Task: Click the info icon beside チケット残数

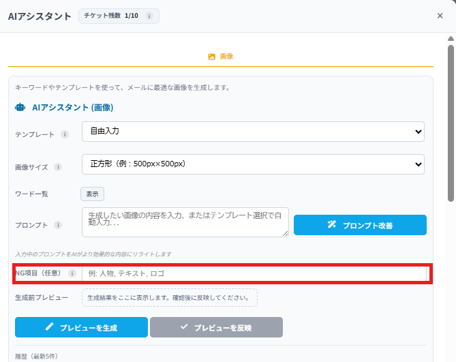Action: 149,16
